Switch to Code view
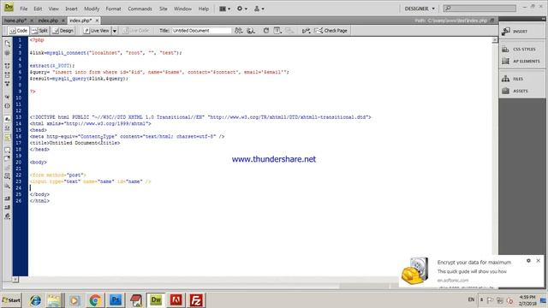The height and width of the screenshot is (308, 548). tap(19, 31)
